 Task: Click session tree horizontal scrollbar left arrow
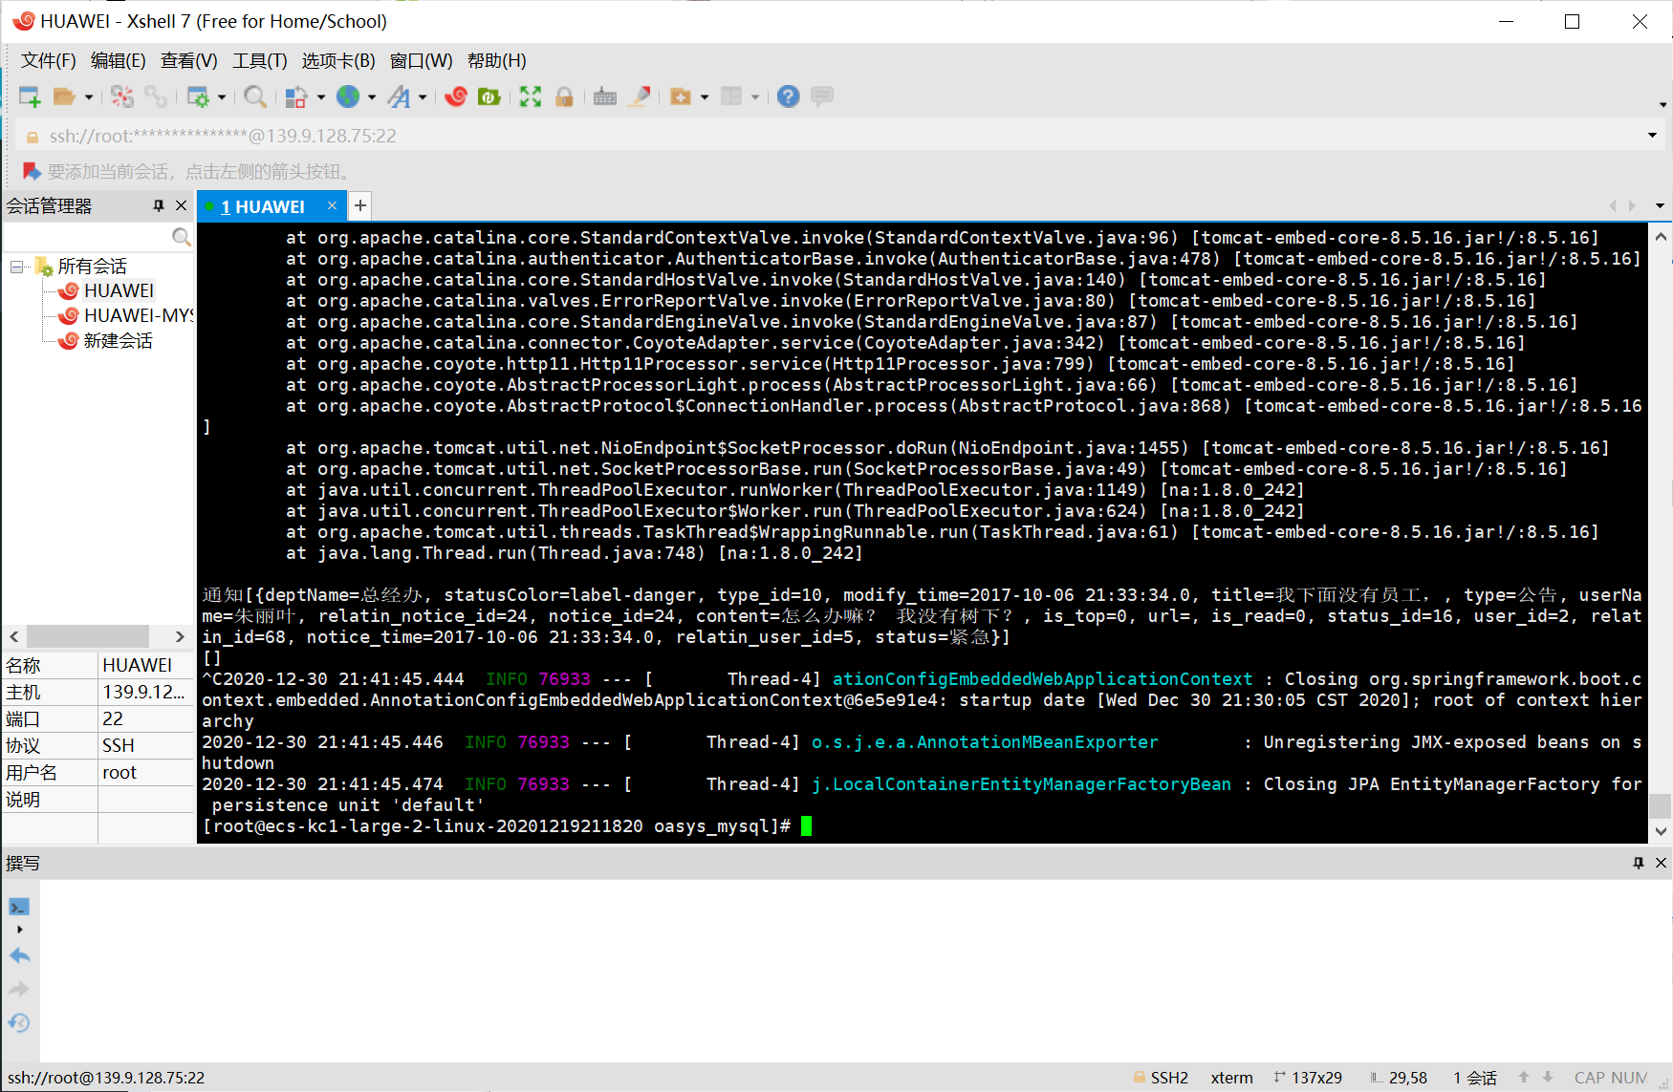[14, 636]
